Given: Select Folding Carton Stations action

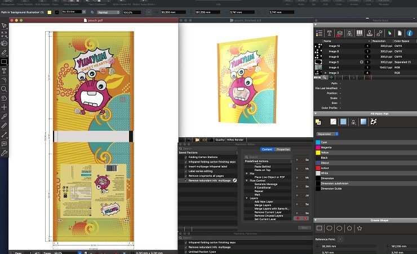Looking at the screenshot, I should (x=203, y=157).
